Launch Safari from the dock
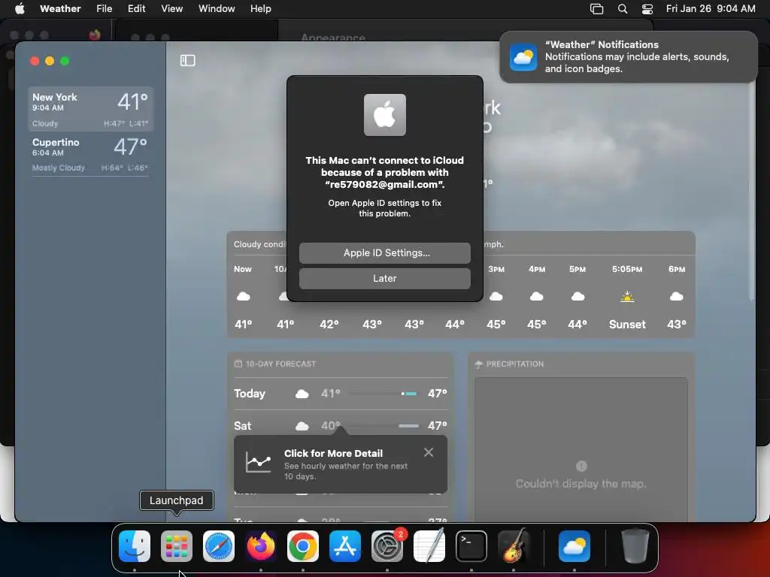This screenshot has height=577, width=770. (x=219, y=546)
